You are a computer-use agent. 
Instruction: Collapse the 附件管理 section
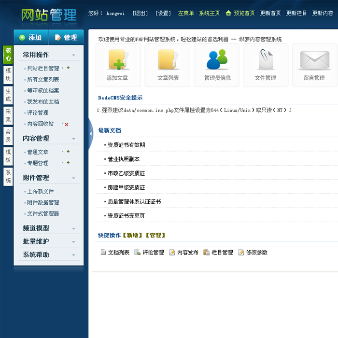pyautogui.click(x=73, y=178)
